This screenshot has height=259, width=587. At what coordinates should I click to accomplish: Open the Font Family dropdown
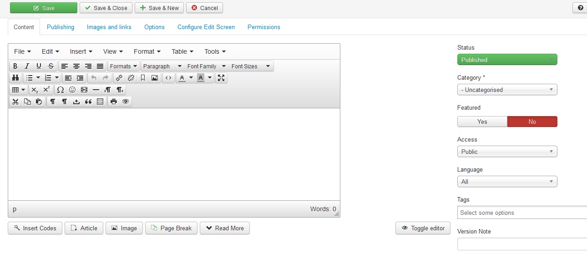206,66
